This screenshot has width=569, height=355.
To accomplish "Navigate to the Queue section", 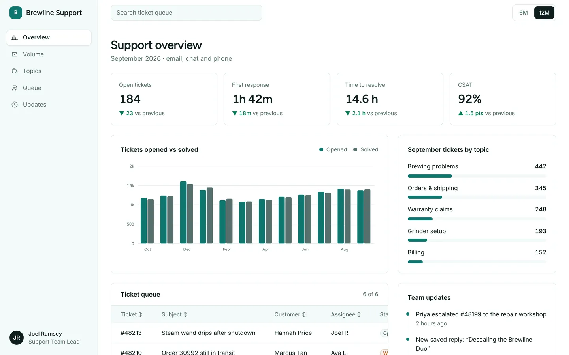I will 49,88.
